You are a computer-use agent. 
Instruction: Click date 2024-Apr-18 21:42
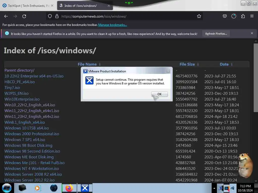pos(221,117)
